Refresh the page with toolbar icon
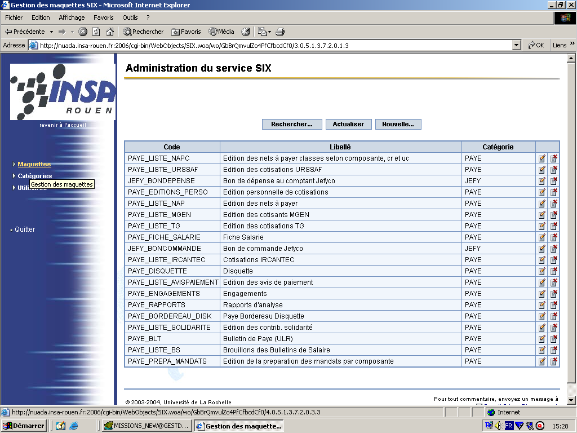 (x=96, y=32)
